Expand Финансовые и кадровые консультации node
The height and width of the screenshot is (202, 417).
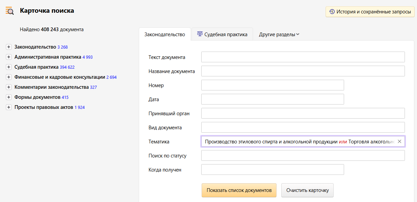tap(9, 77)
